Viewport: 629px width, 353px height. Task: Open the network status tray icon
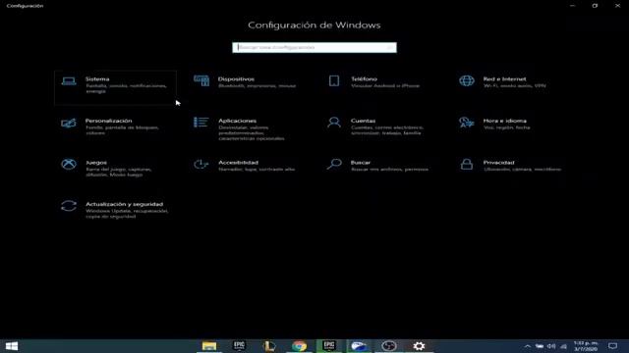[x=563, y=346]
